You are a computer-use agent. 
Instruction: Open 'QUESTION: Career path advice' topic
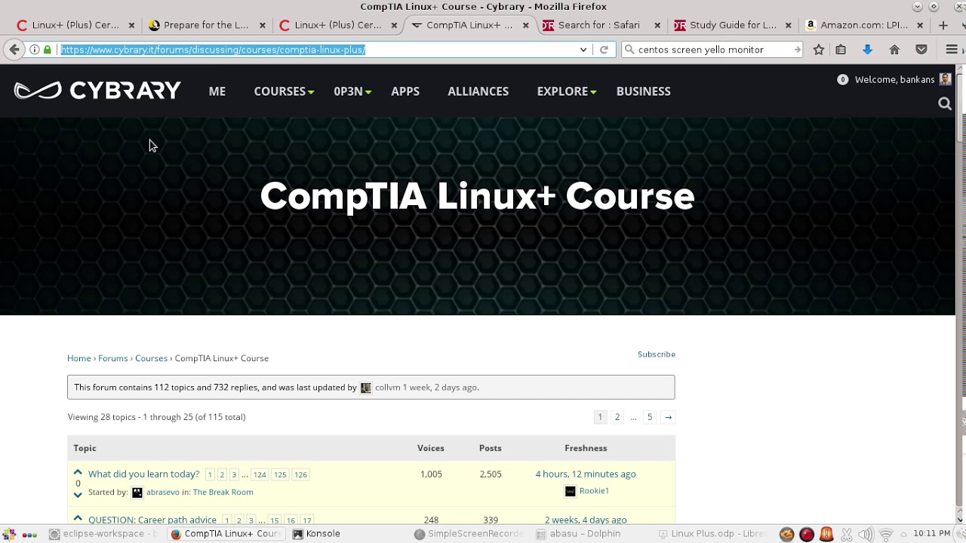(x=152, y=520)
